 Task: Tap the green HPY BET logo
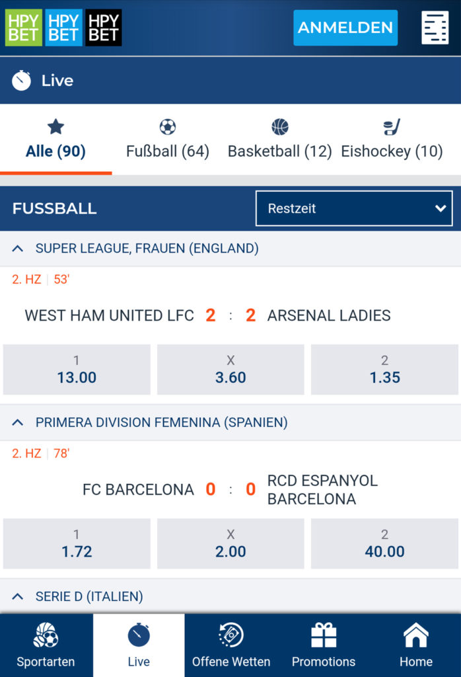coord(24,28)
